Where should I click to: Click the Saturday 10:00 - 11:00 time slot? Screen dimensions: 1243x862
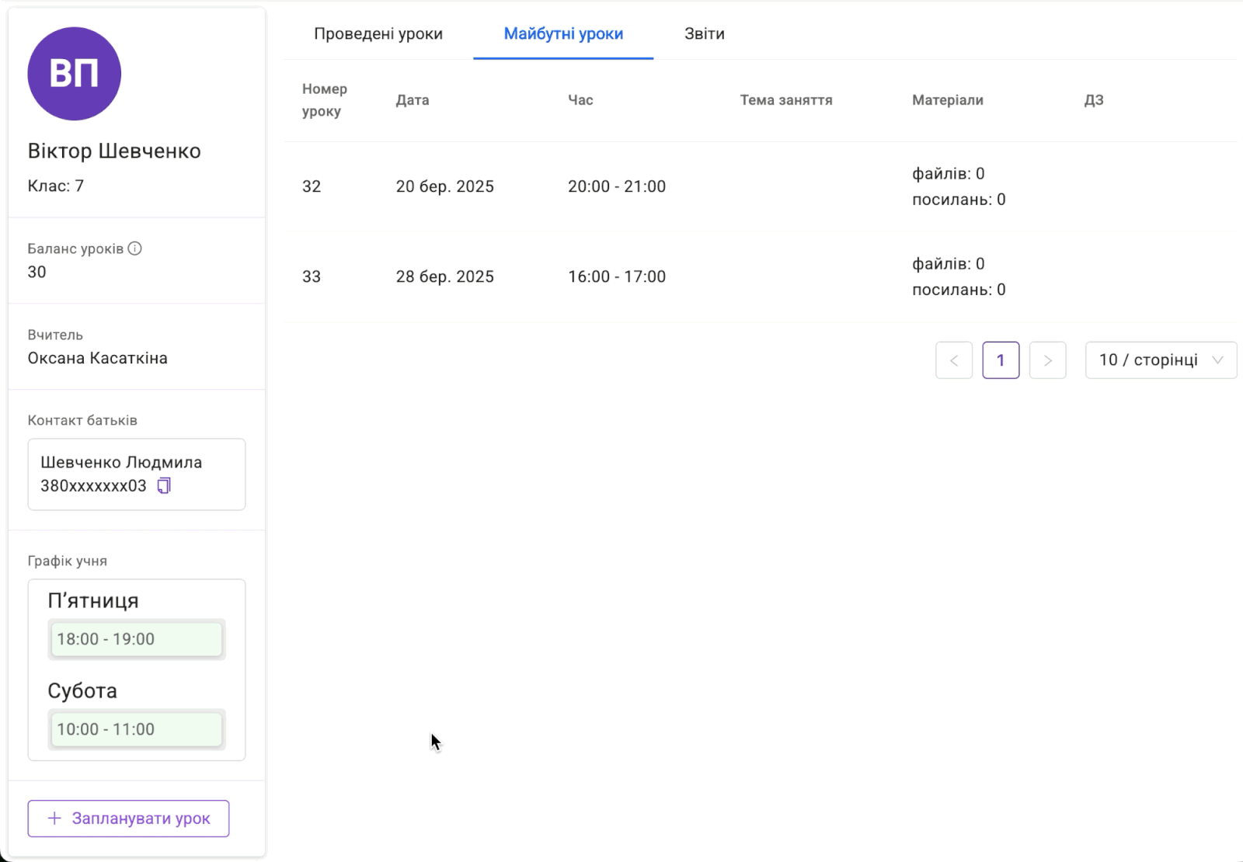137,729
